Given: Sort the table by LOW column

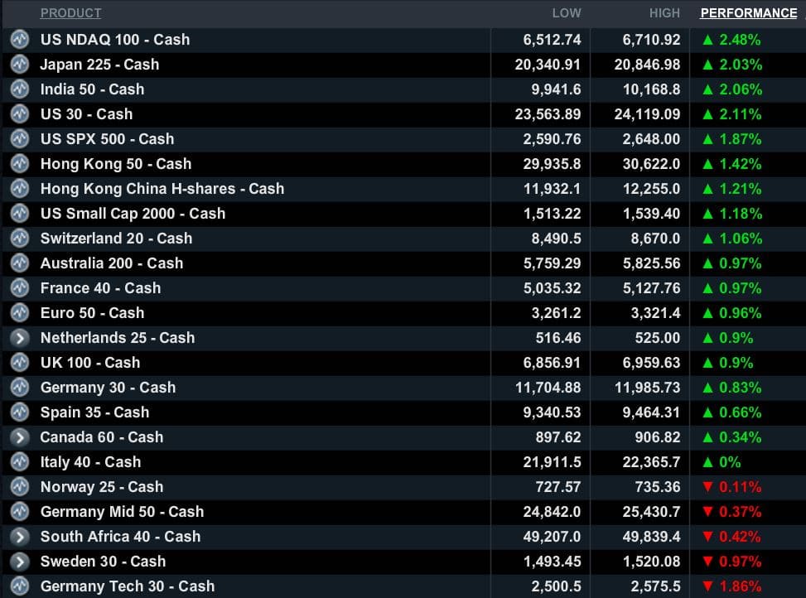Looking at the screenshot, I should coord(567,13).
